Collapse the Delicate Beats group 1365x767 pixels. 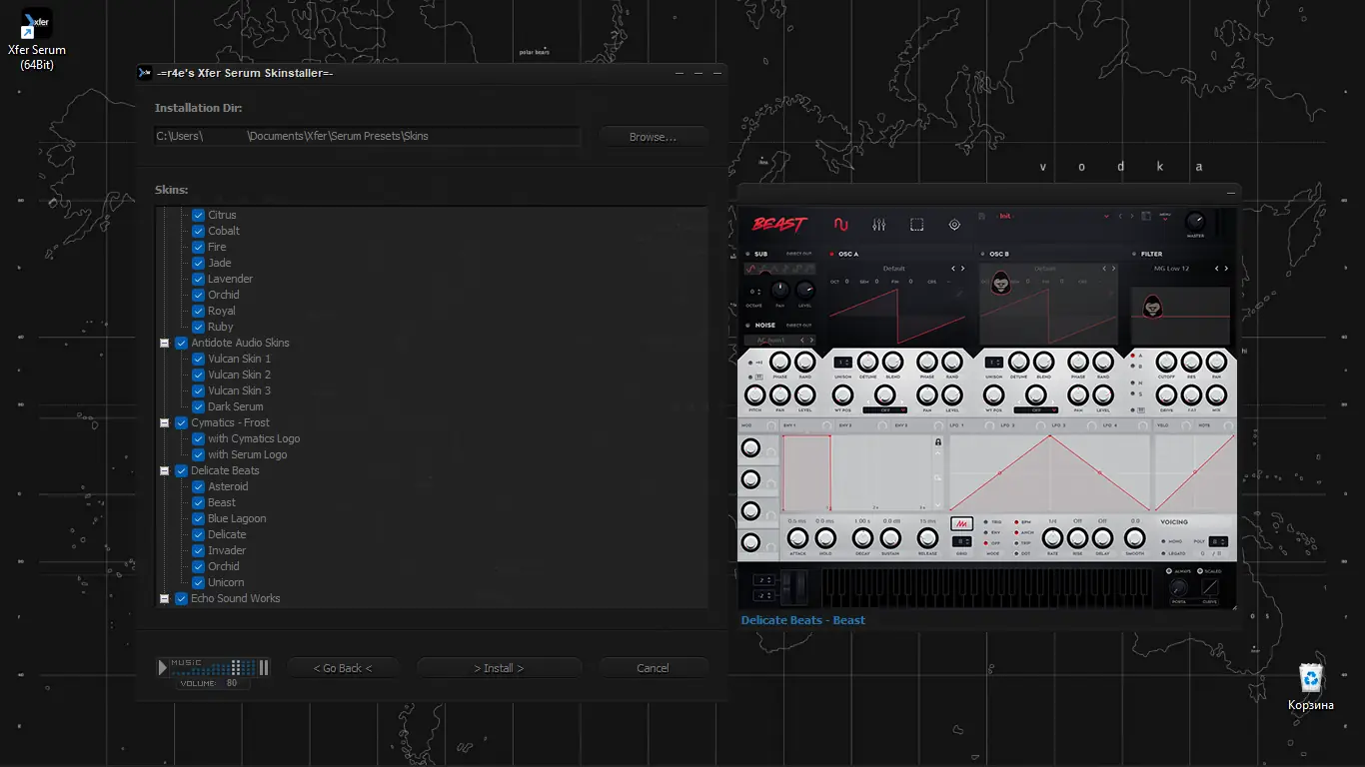[x=165, y=470]
